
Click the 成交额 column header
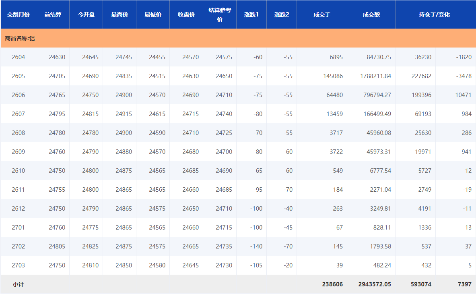point(371,14)
